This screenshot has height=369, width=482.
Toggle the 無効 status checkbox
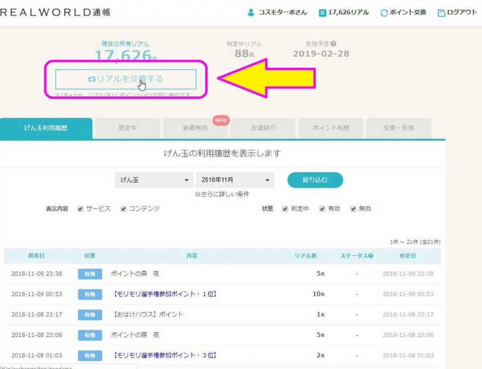(353, 209)
